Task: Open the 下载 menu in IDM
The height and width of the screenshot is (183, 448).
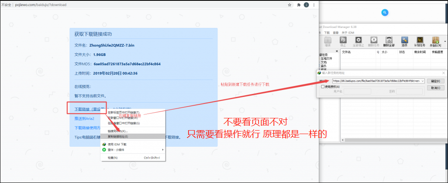Action: 327,33
